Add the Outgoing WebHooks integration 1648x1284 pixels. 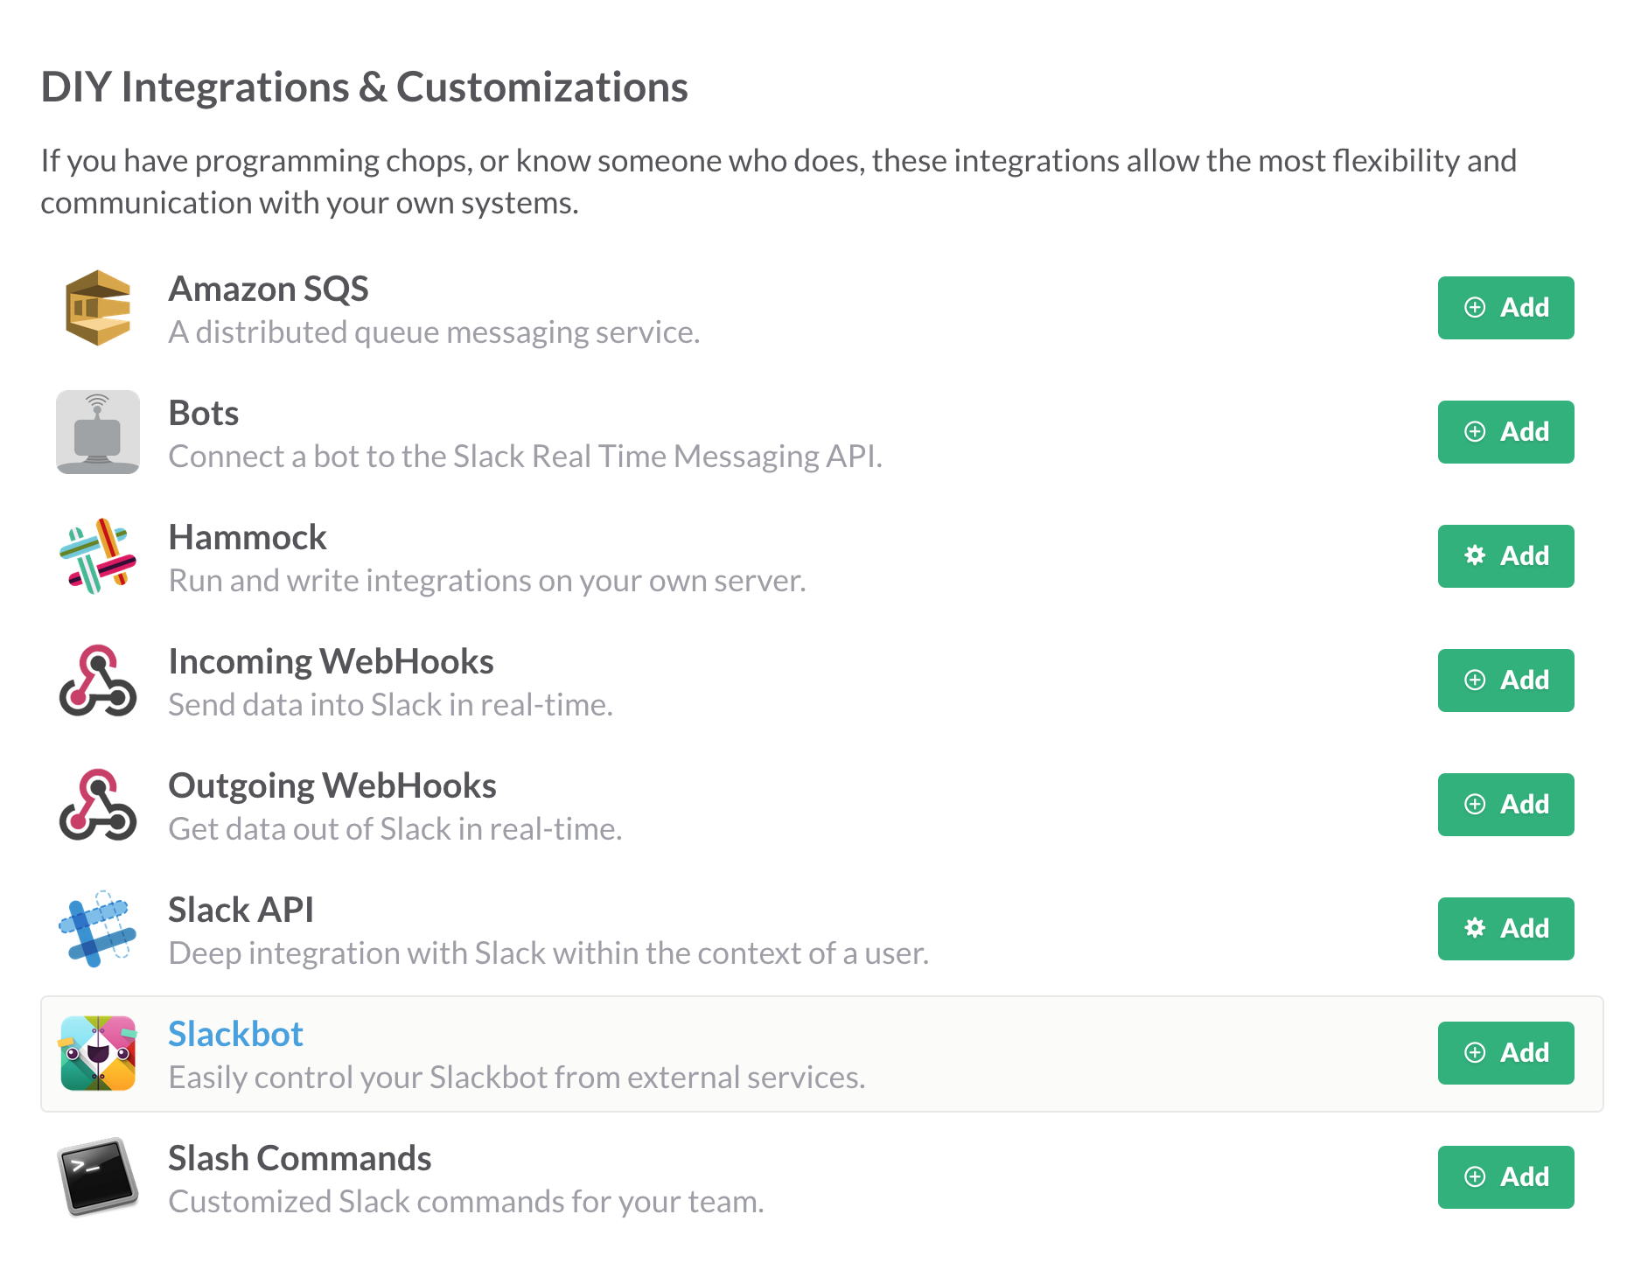pos(1505,805)
